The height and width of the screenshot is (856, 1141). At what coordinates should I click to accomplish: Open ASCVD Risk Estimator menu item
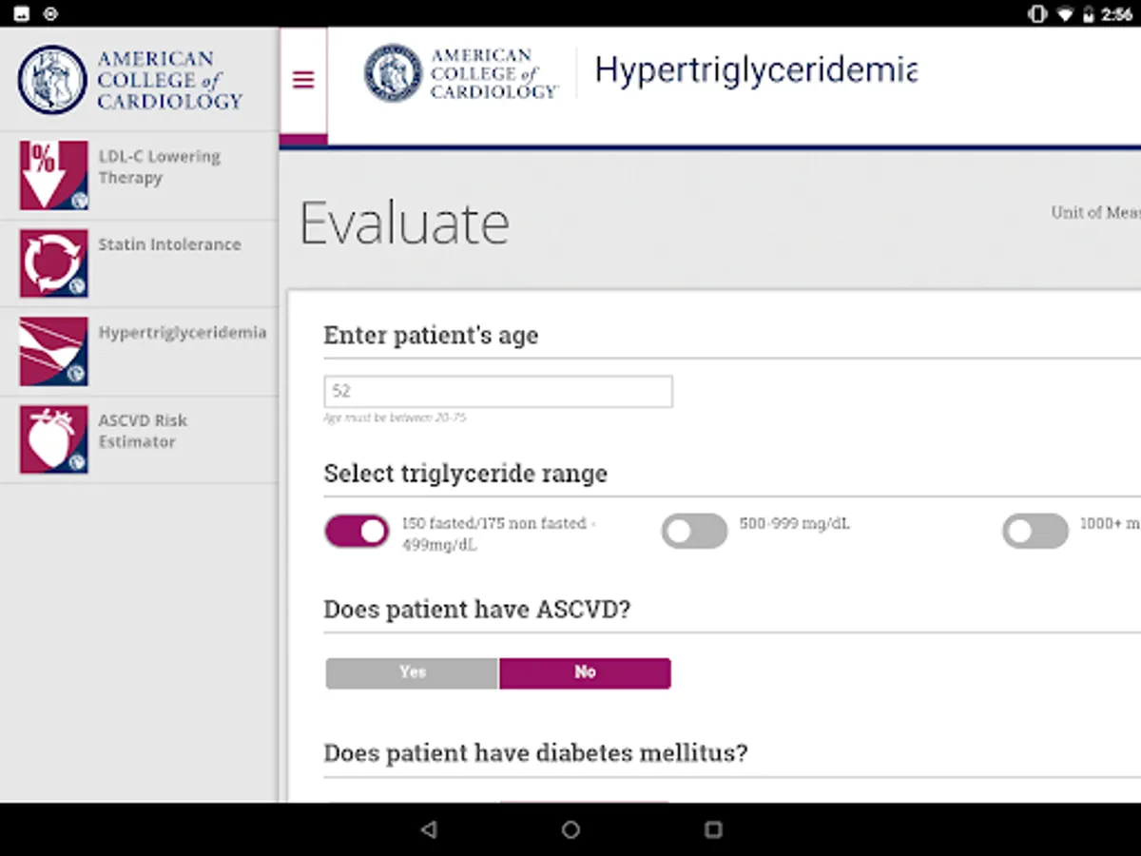[x=139, y=439]
